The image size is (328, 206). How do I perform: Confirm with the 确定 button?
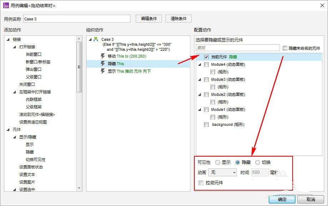[282, 199]
